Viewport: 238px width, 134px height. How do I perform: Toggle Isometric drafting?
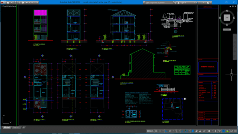coord(176,131)
